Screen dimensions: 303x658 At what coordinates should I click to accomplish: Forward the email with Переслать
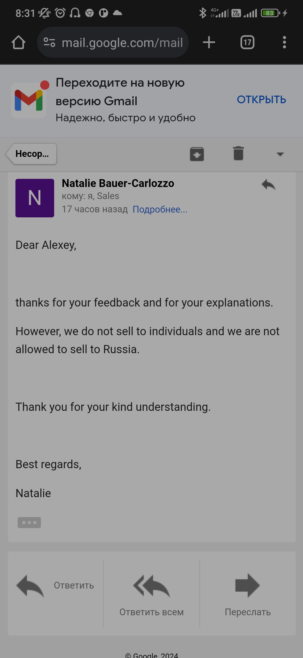pyautogui.click(x=248, y=593)
